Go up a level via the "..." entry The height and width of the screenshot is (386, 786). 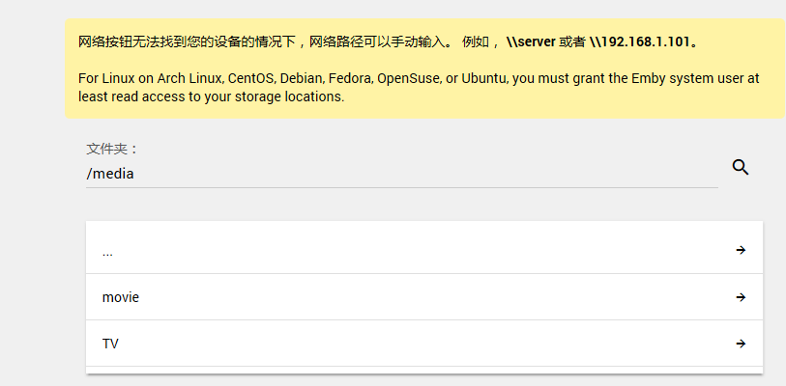(424, 250)
